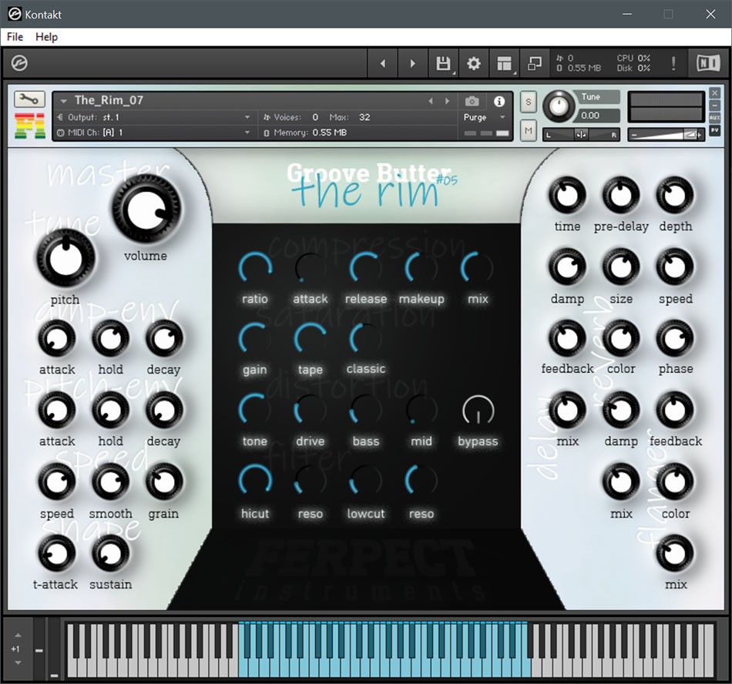Click the pre-delay knob

tap(621, 195)
